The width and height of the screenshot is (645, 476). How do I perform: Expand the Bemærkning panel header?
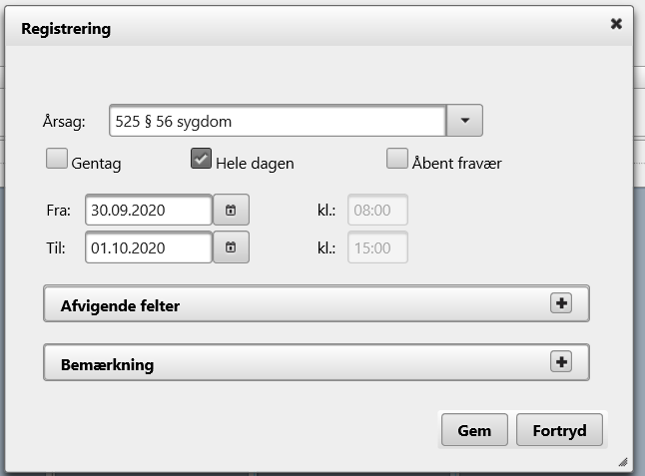(300, 364)
